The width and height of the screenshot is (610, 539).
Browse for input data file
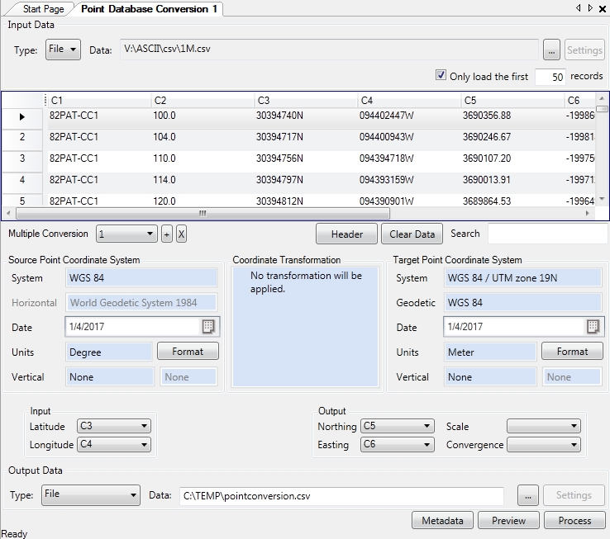coord(551,50)
